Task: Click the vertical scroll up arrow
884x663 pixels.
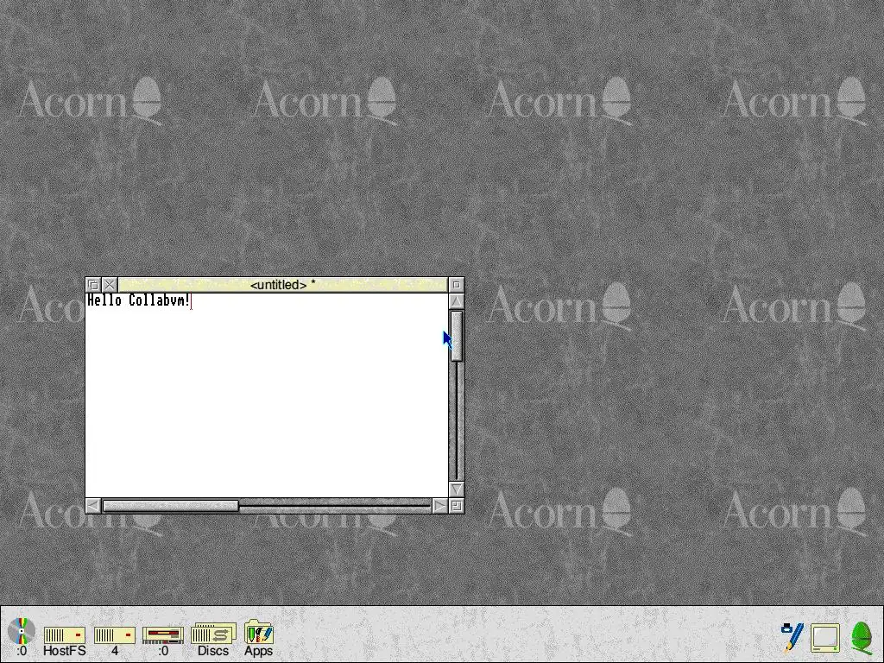Action: pos(456,301)
